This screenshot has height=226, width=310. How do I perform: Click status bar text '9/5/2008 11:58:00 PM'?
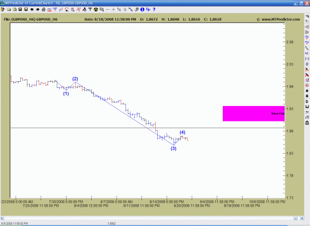[x=14, y=224]
